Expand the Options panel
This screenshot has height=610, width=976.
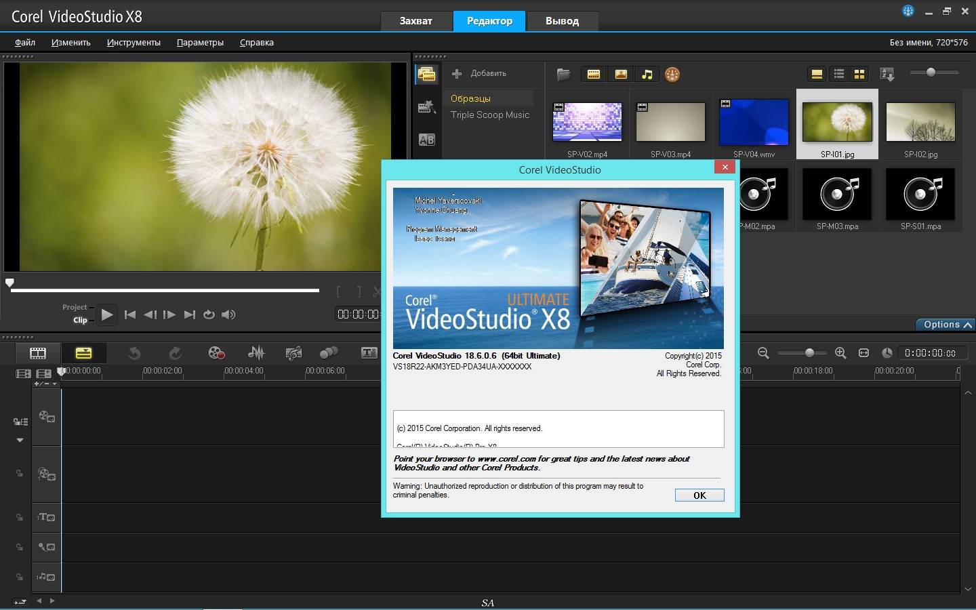pyautogui.click(x=947, y=325)
